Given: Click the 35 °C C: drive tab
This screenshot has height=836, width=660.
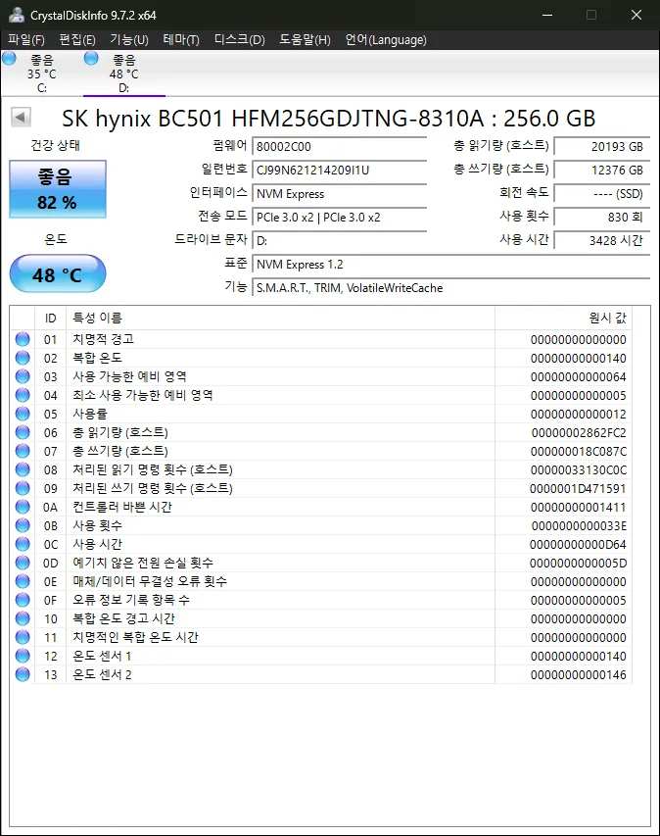Looking at the screenshot, I should (41, 74).
